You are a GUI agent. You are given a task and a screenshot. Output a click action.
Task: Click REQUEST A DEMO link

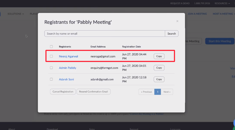point(180,3)
